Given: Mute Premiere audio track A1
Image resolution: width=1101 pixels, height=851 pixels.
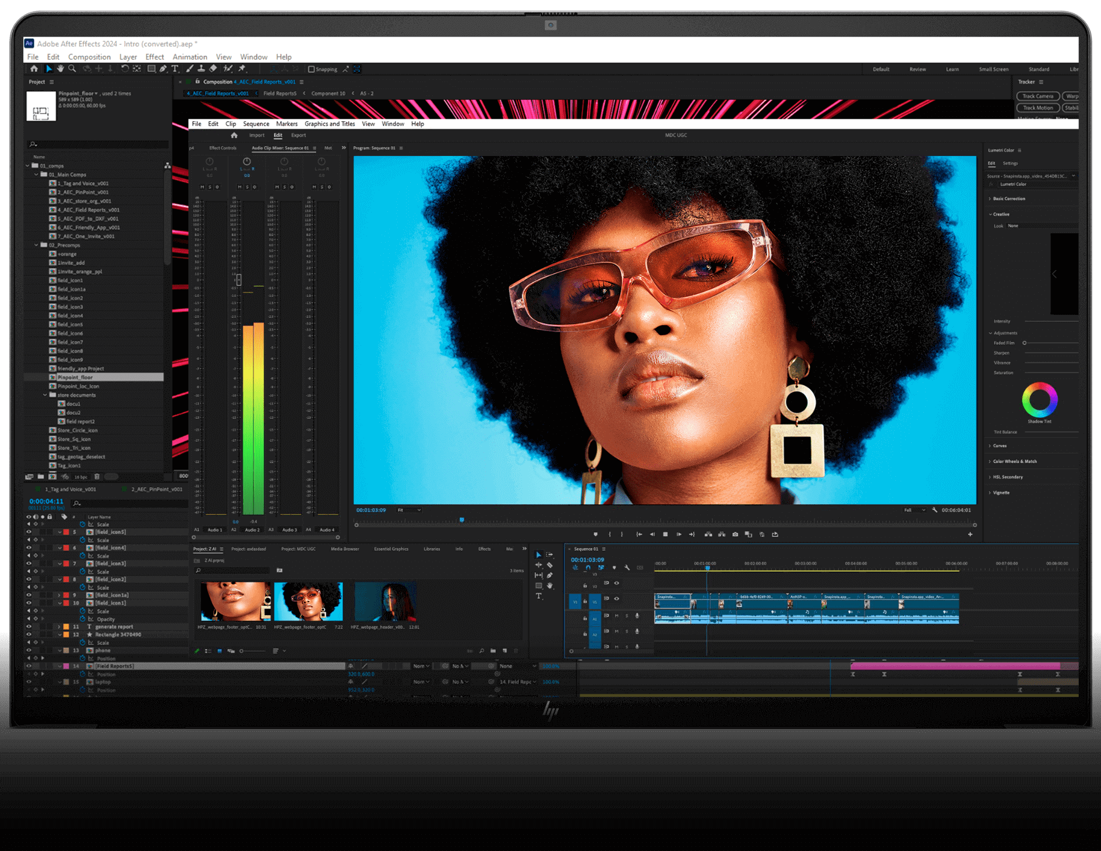Looking at the screenshot, I should coord(616,615).
